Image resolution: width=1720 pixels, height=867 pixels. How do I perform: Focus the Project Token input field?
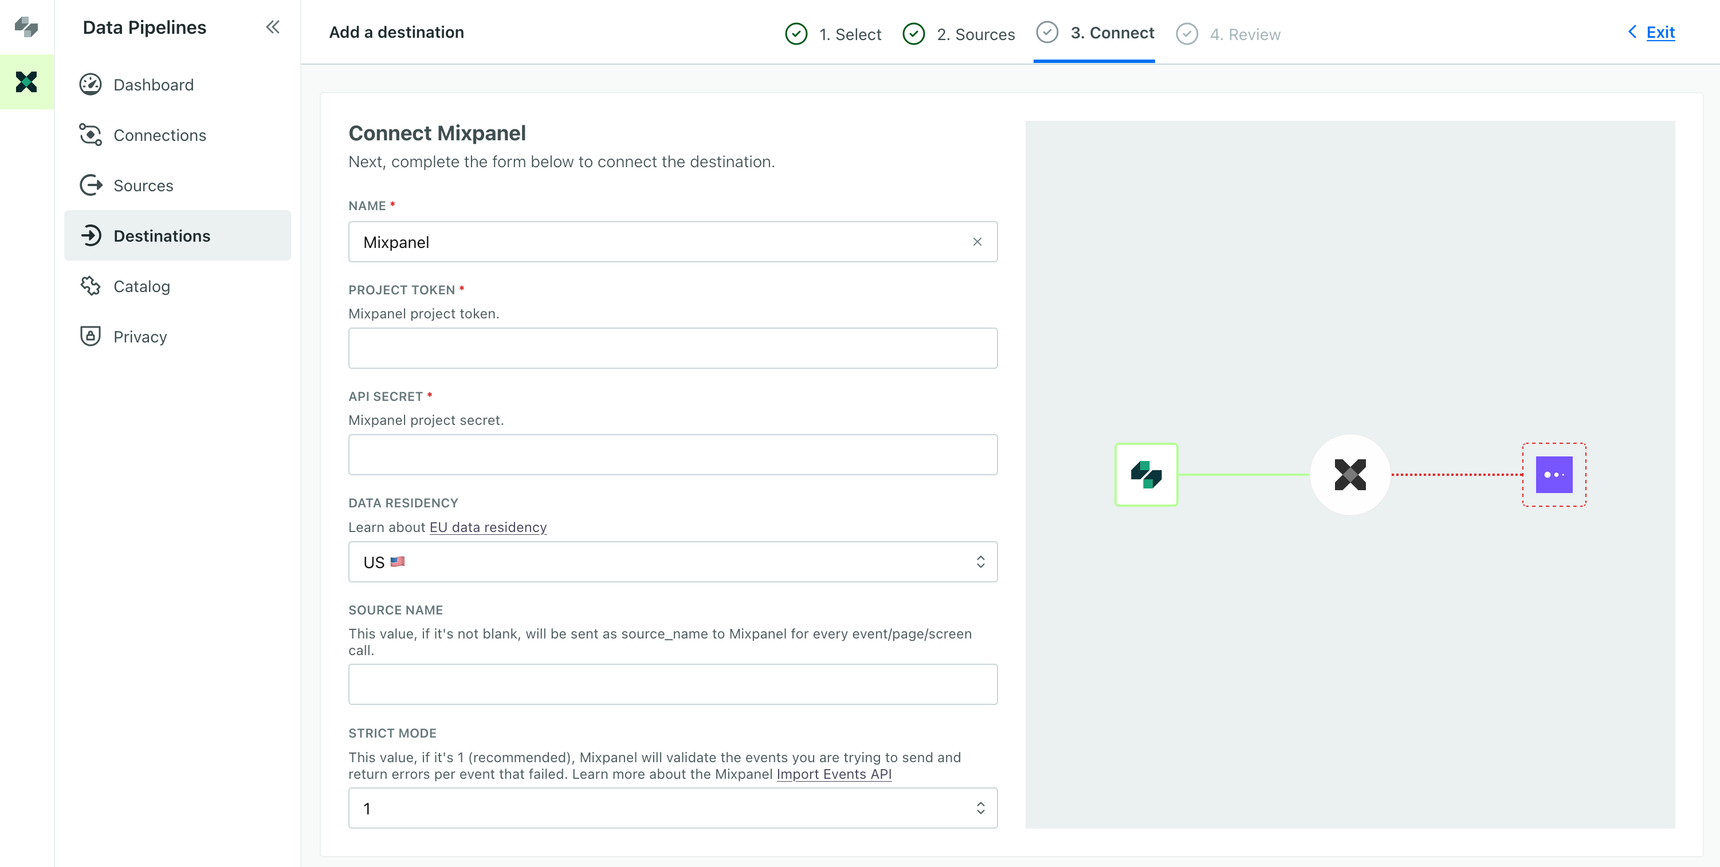coord(673,348)
